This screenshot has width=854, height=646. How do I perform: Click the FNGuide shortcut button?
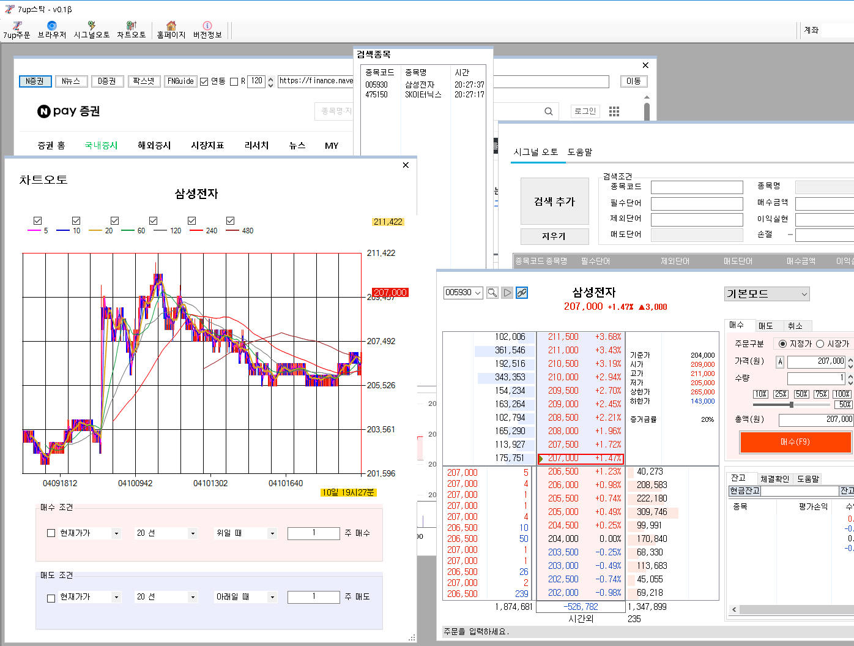(x=180, y=81)
